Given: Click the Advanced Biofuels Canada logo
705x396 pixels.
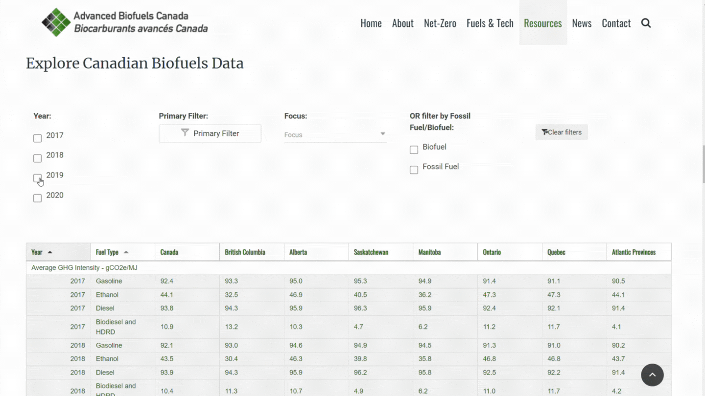Looking at the screenshot, I should (125, 22).
